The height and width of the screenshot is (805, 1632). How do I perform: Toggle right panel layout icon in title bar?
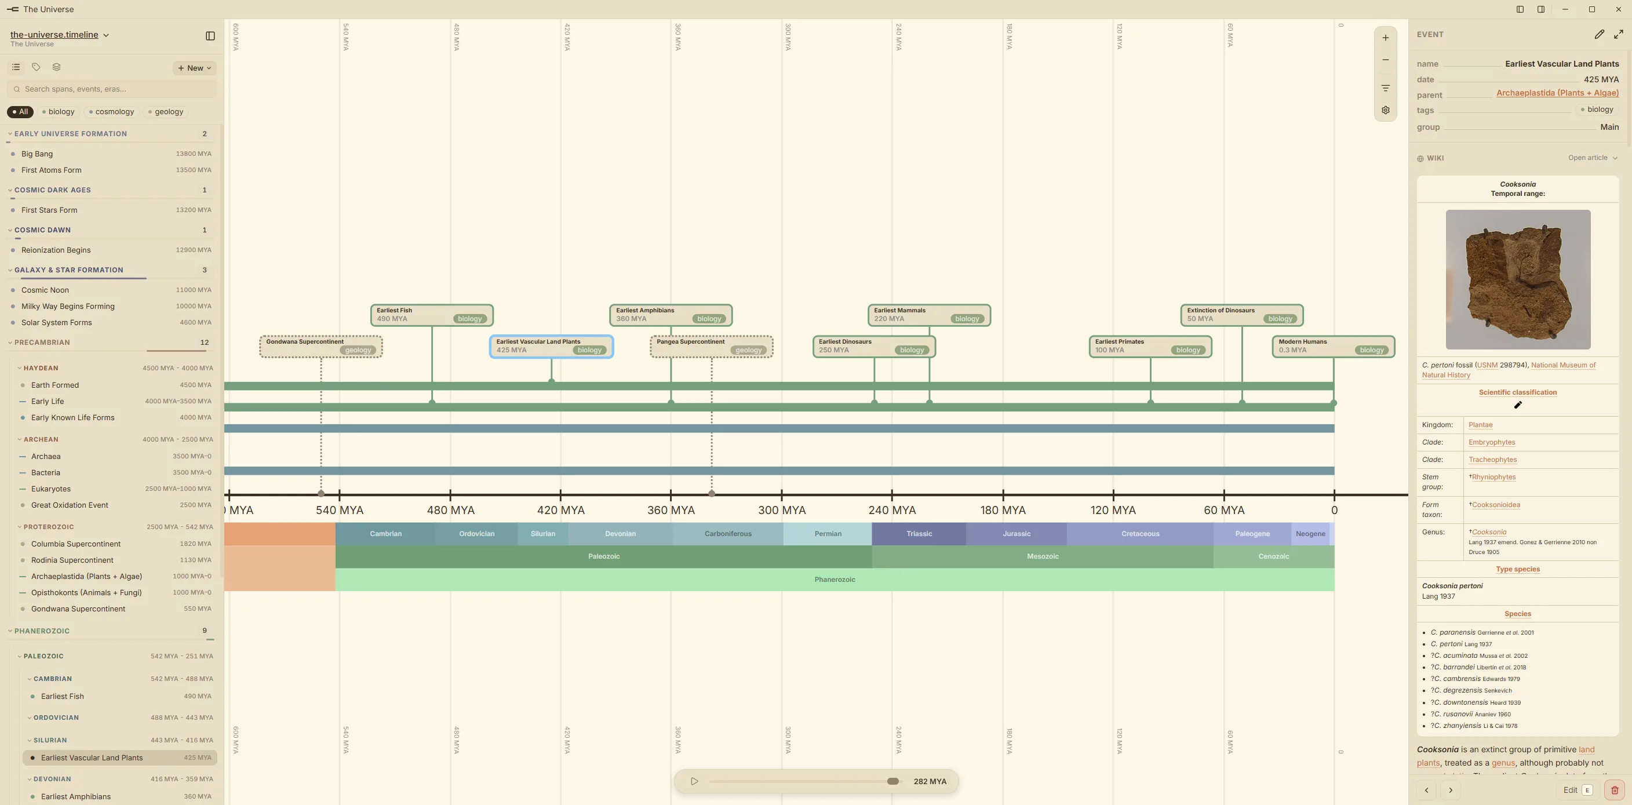[1541, 9]
